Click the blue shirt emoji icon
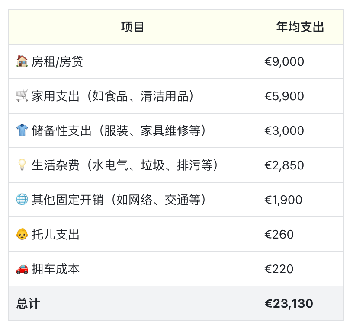The height and width of the screenshot is (331, 353). pos(22,130)
